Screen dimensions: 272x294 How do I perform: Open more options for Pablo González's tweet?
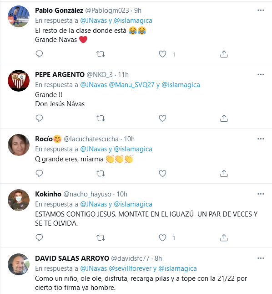tap(261, 10)
